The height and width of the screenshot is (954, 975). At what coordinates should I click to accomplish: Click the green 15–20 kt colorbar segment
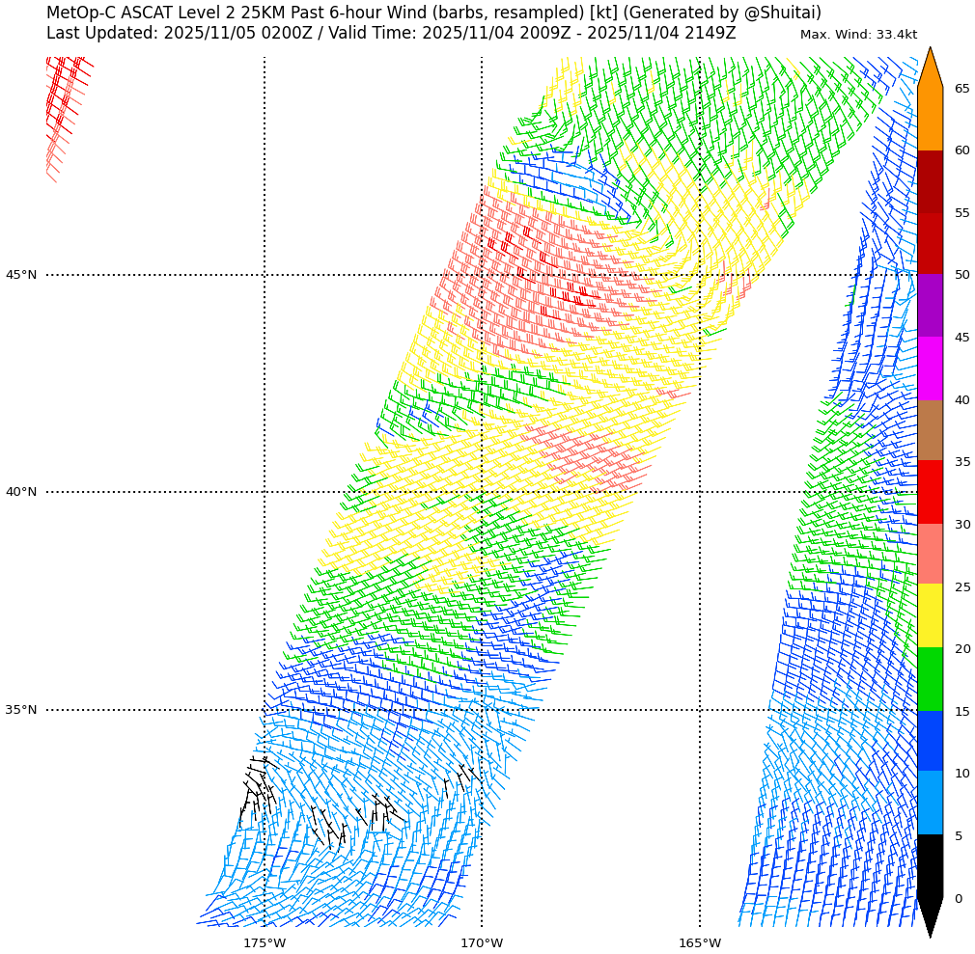pyautogui.click(x=930, y=679)
